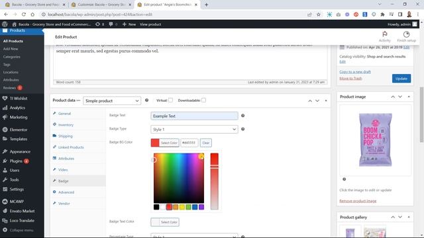
Task: Open the Badge Type Style 1 dropdown
Action: [194, 130]
